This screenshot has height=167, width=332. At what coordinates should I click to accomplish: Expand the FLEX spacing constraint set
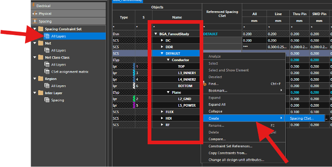click(162, 112)
